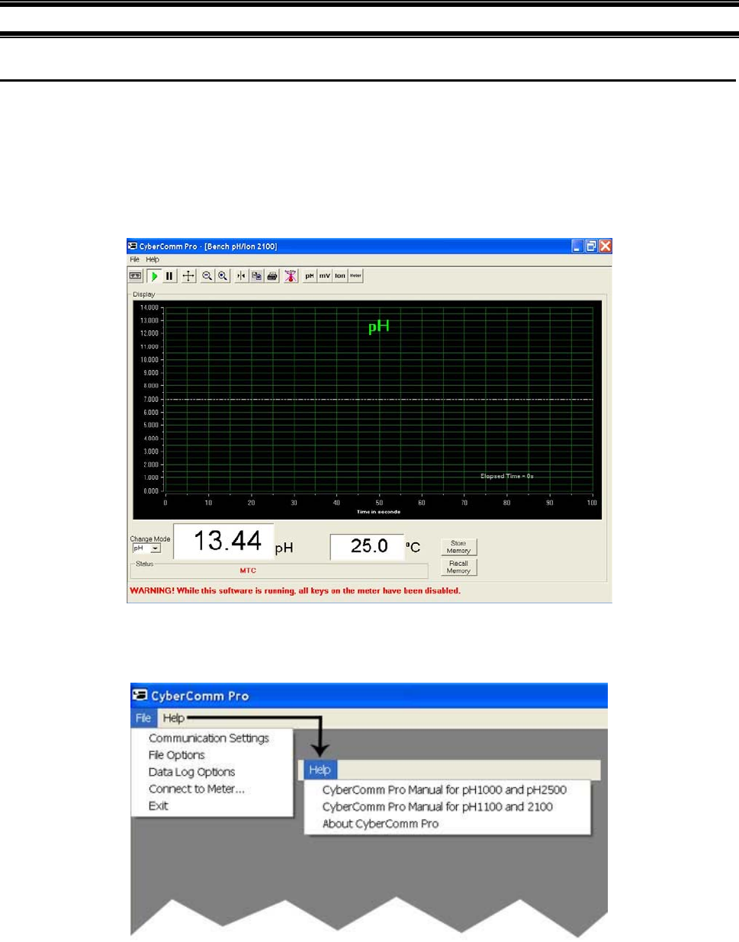Screen dimensions: 739x942
Task: Open CyberComm Pro Manual for pH1100 and 2100
Action: pos(438,807)
